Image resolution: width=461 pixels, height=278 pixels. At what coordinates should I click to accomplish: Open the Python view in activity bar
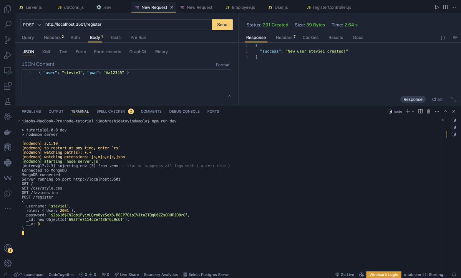click(8, 163)
